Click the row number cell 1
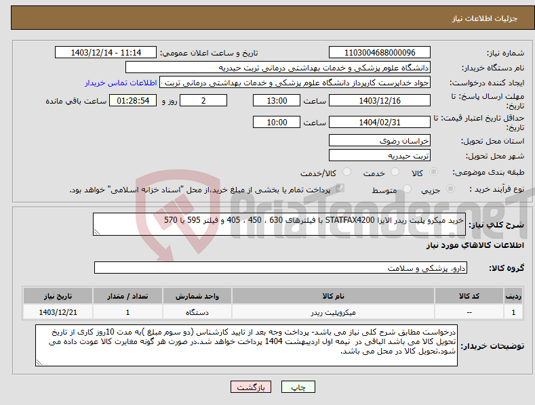This screenshot has width=535, height=405. pos(513,312)
